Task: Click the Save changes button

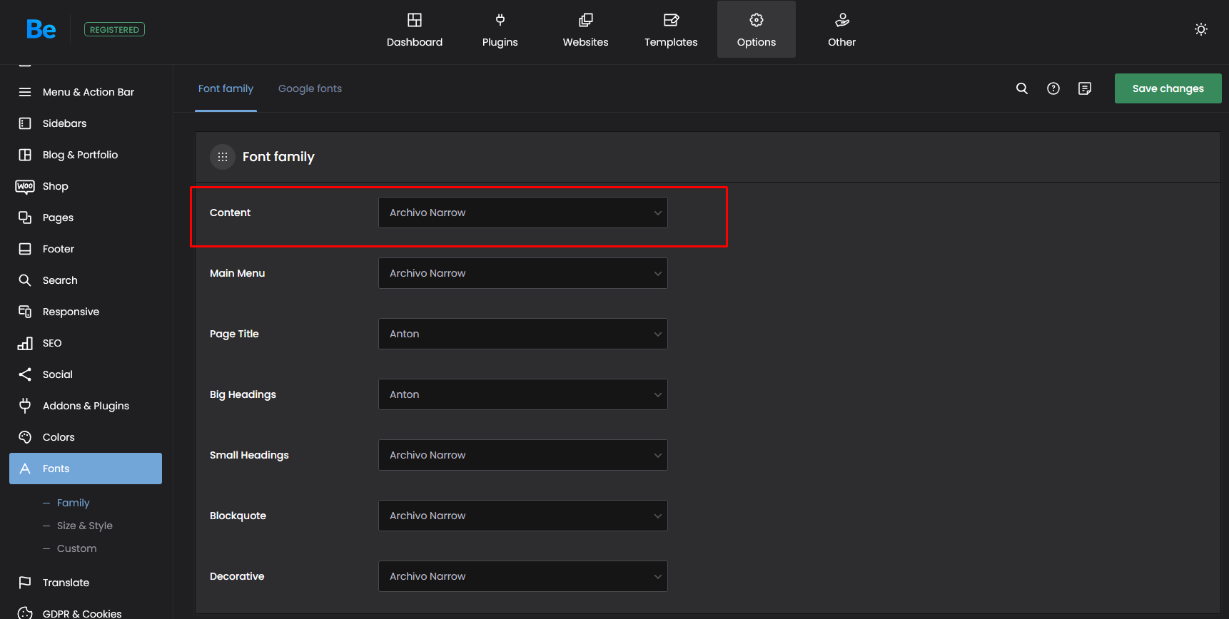Action: 1168,88
